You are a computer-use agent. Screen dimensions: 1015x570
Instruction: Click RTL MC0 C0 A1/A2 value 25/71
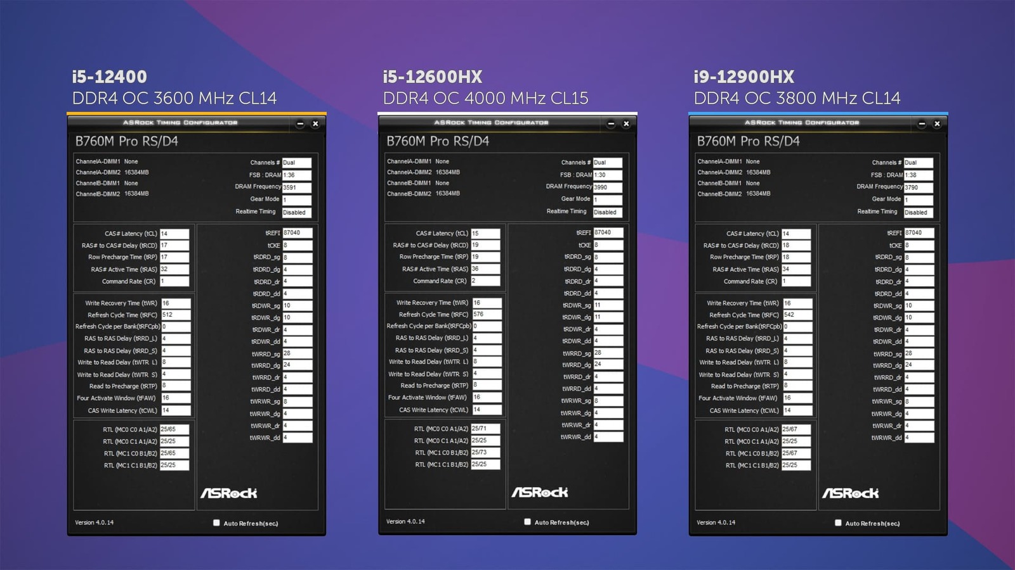coord(485,429)
